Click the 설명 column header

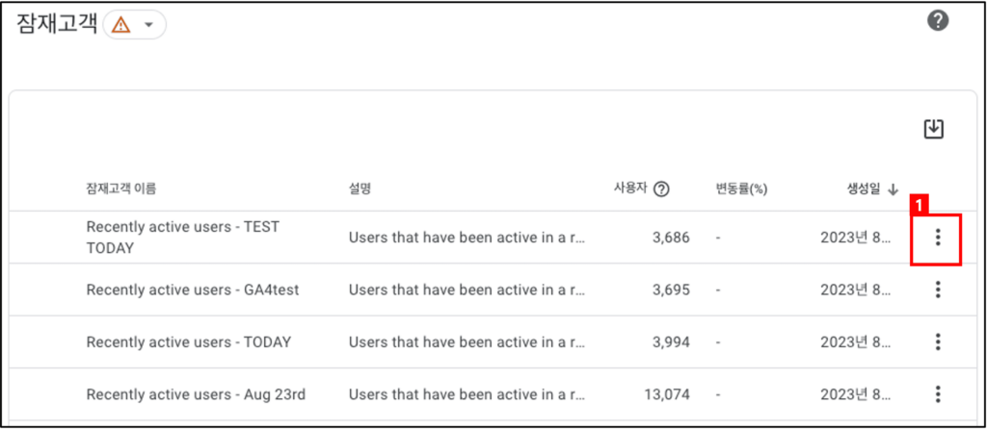click(x=360, y=189)
